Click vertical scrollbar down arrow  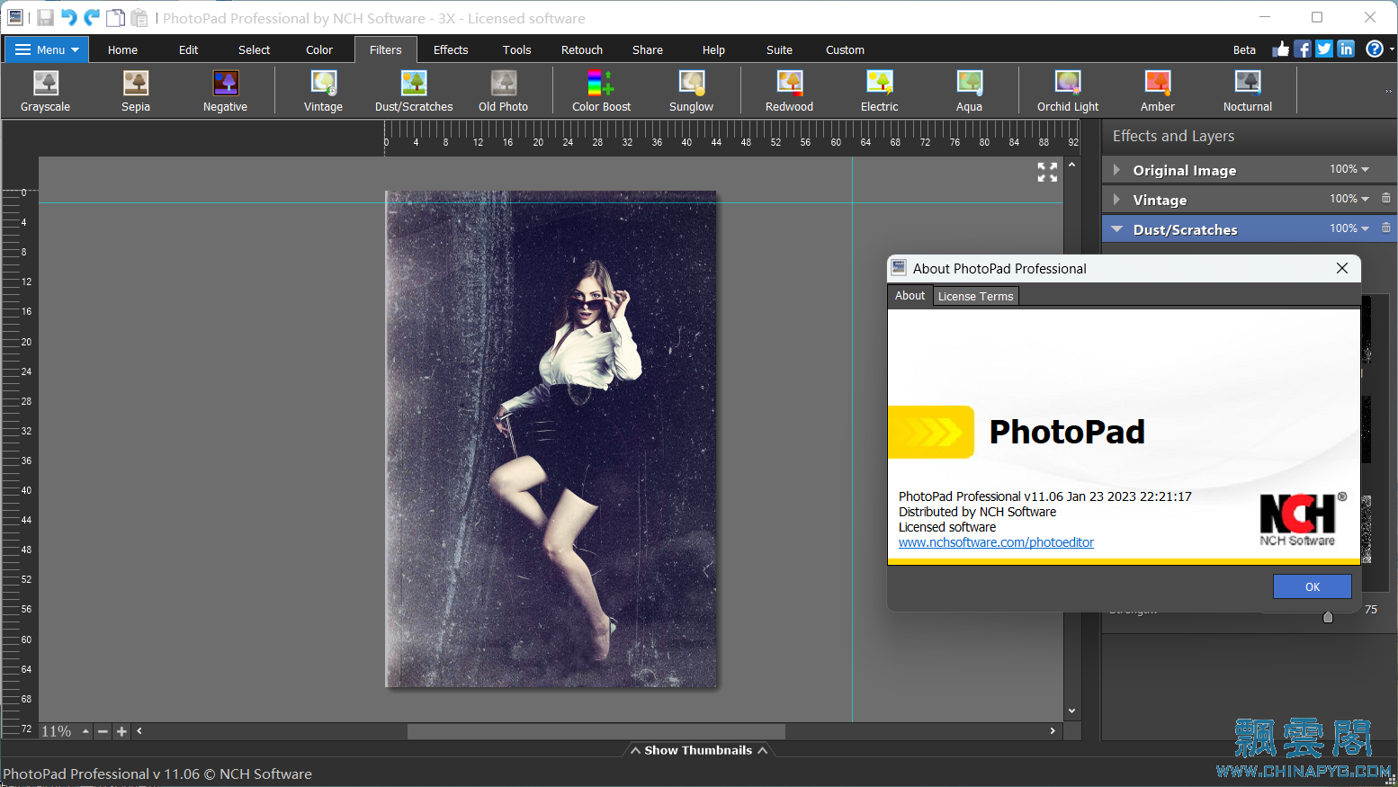1071,711
